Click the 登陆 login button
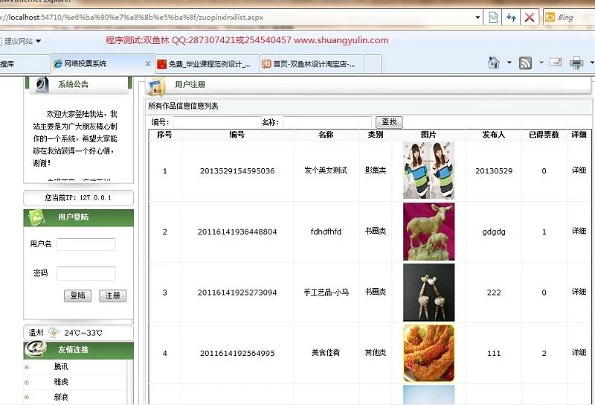This screenshot has width=595, height=405. click(78, 296)
